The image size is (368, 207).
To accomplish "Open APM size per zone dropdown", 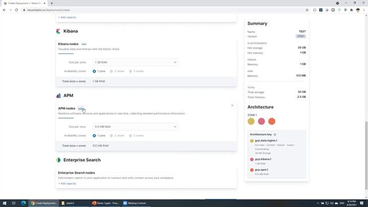I will tap(136, 126).
